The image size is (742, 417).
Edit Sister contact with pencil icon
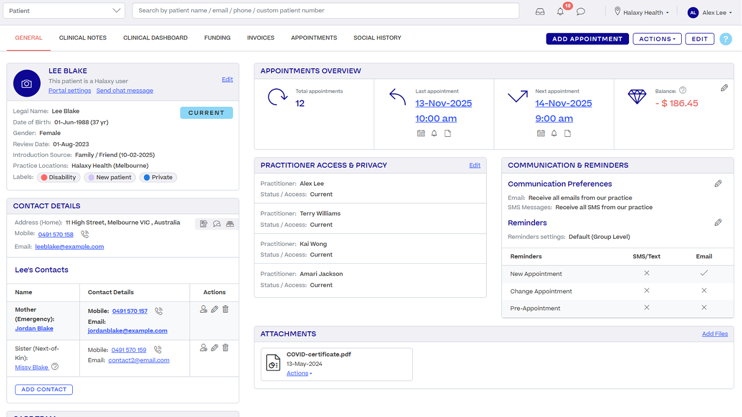(215, 348)
